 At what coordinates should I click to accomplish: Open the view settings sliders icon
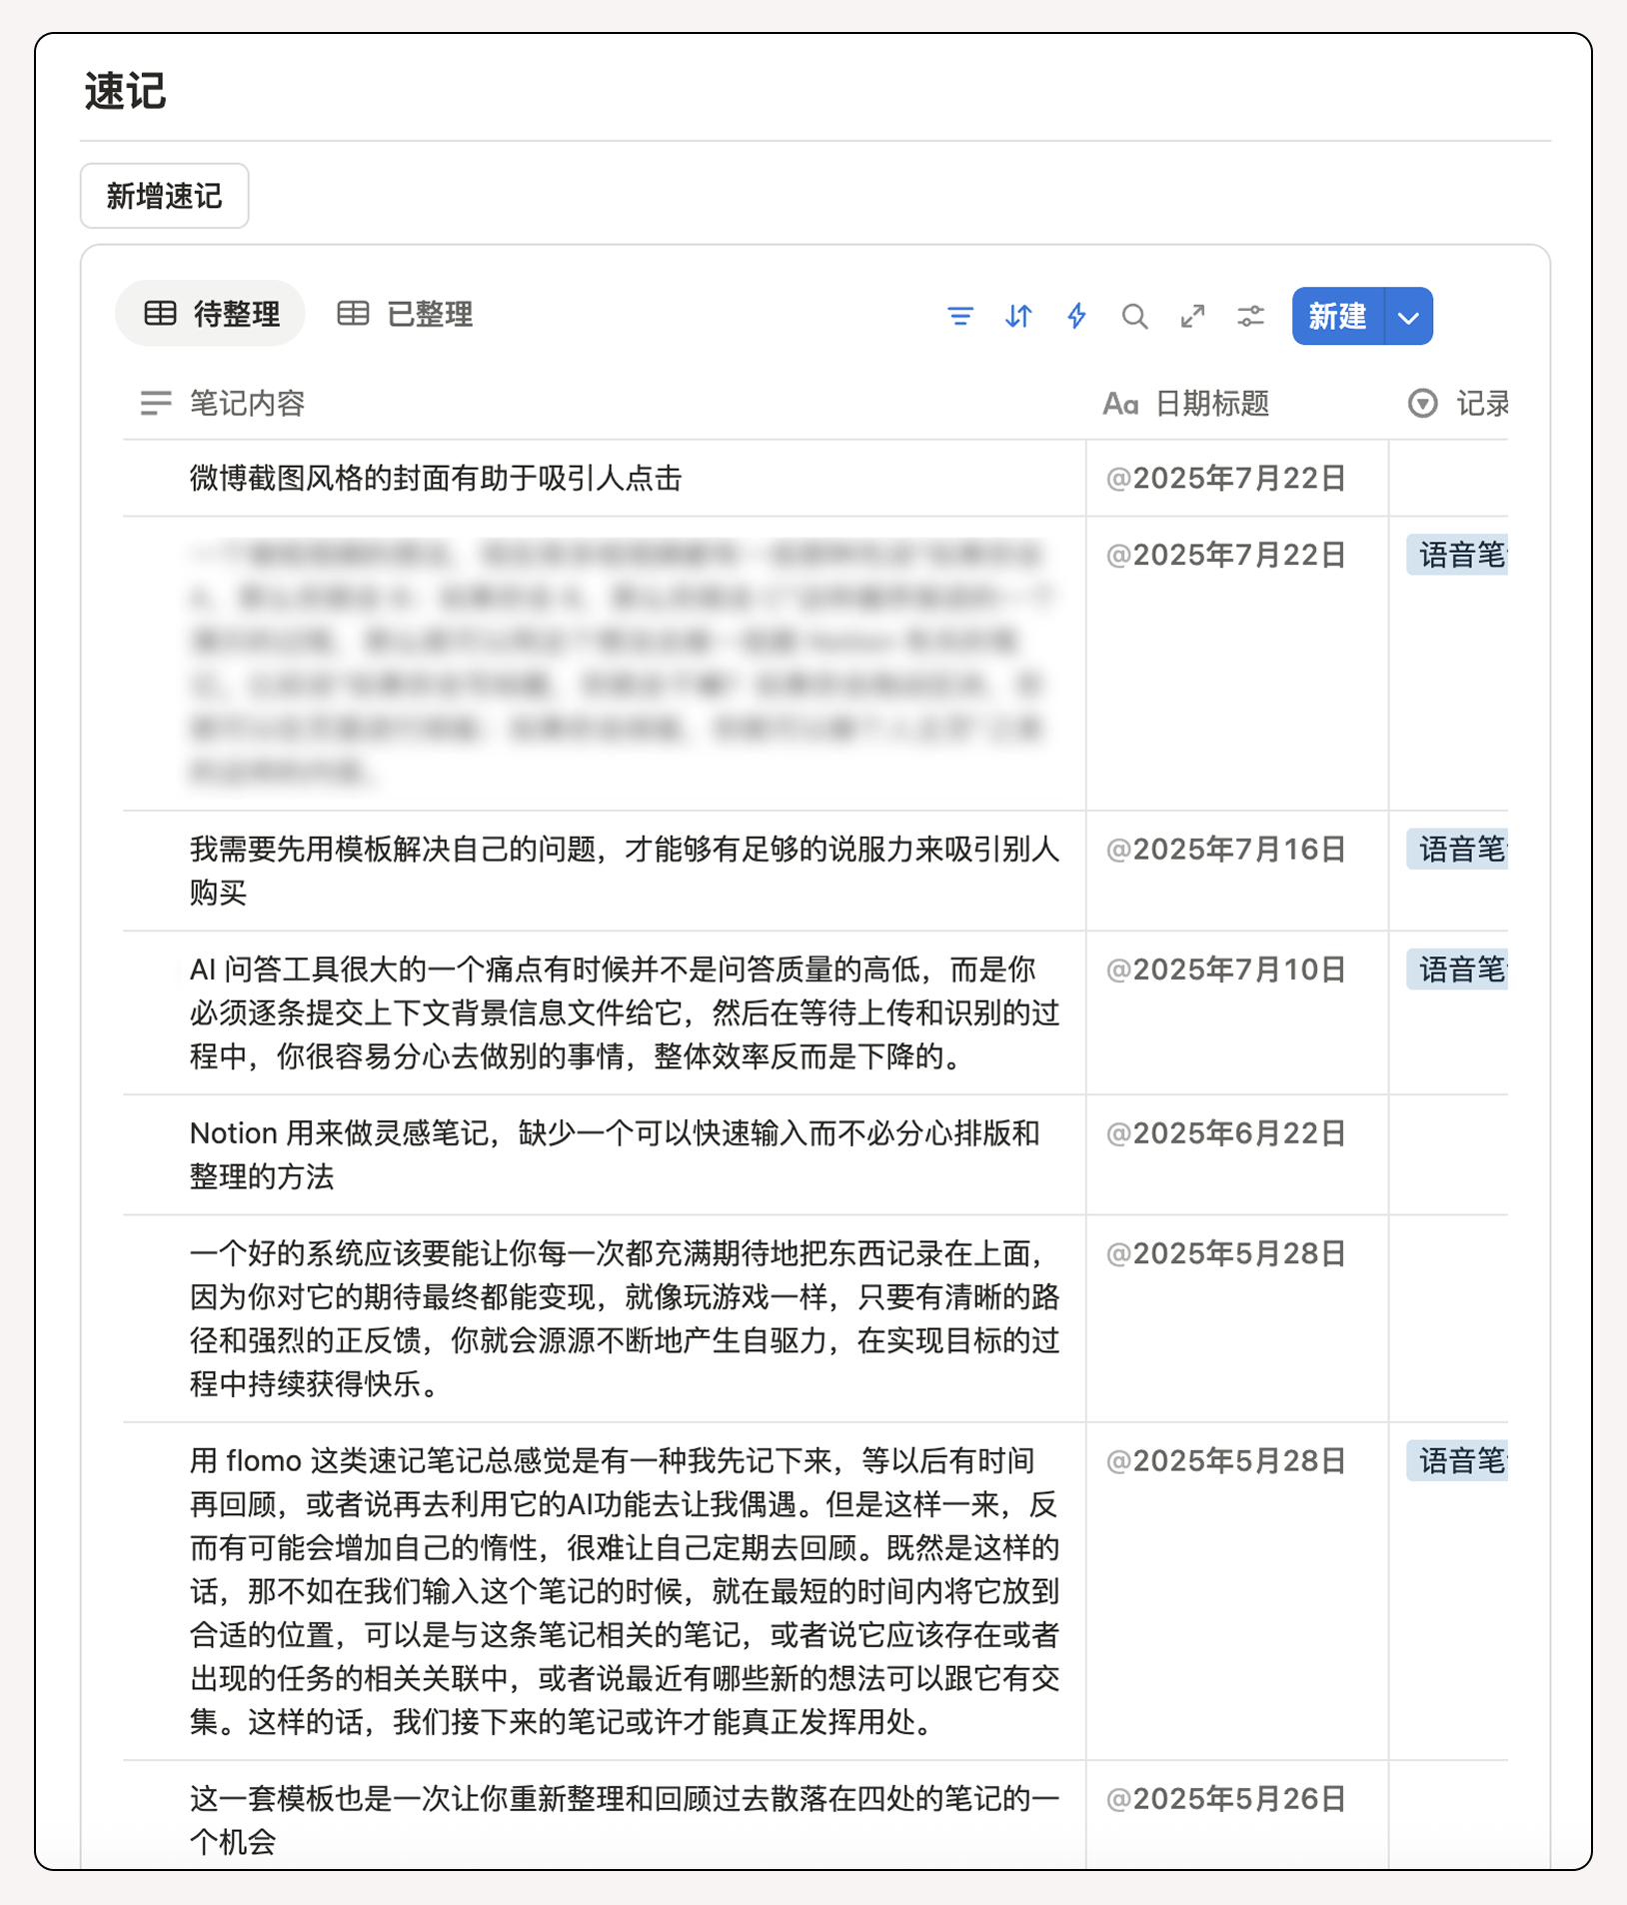[1250, 317]
